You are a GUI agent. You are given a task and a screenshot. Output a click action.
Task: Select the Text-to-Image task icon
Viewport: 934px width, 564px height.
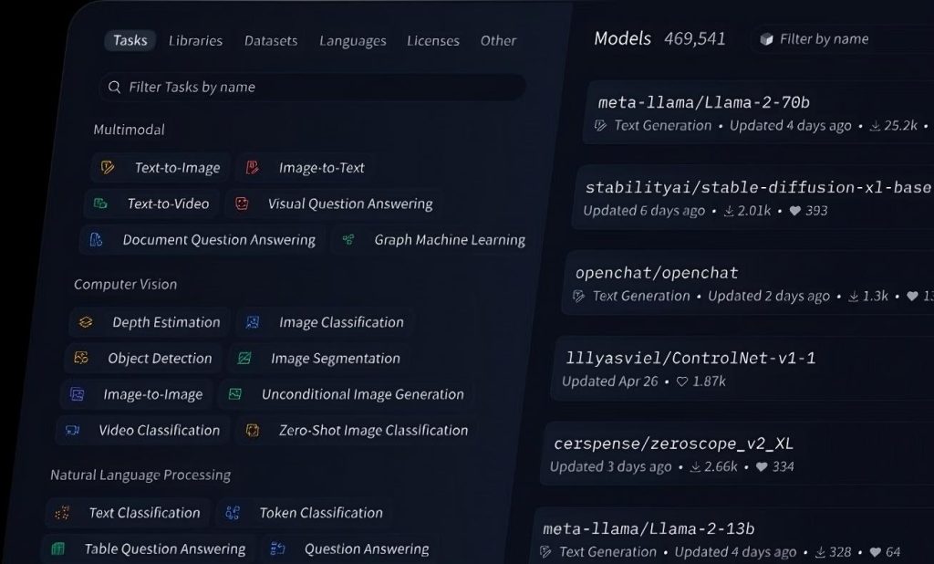(109, 167)
